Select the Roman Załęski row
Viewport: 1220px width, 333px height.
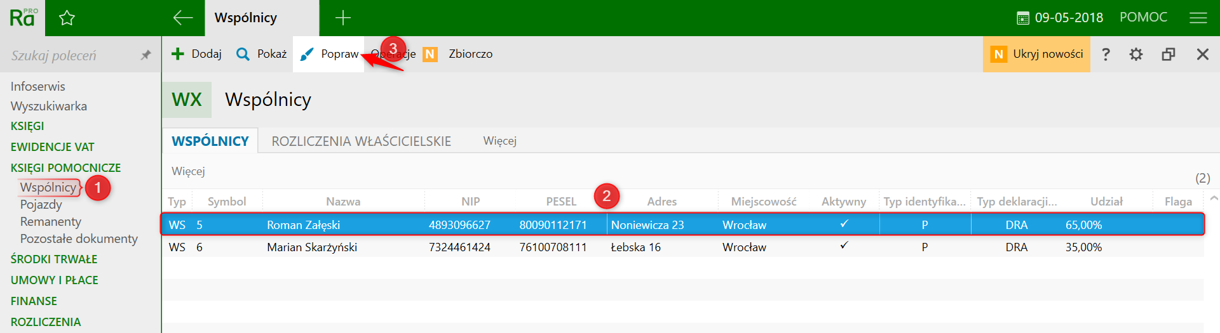[682, 225]
